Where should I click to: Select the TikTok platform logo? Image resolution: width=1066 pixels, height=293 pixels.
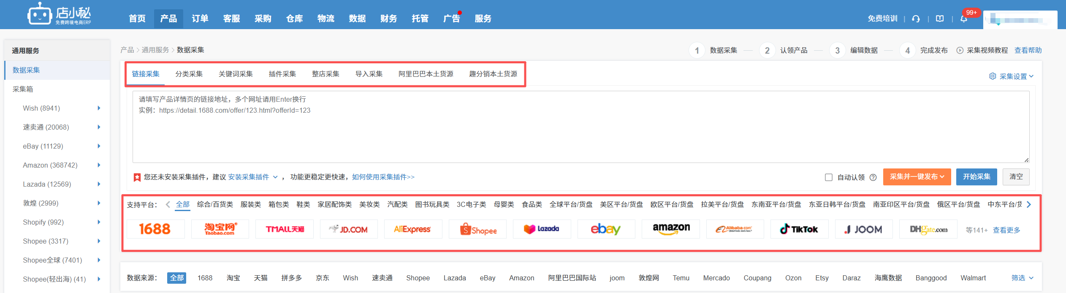pyautogui.click(x=800, y=229)
